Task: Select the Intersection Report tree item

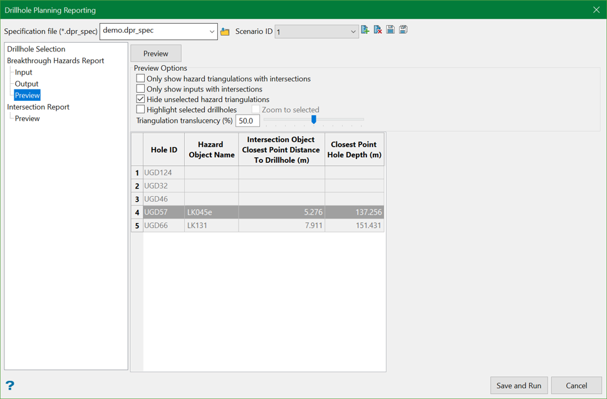Action: (38, 107)
